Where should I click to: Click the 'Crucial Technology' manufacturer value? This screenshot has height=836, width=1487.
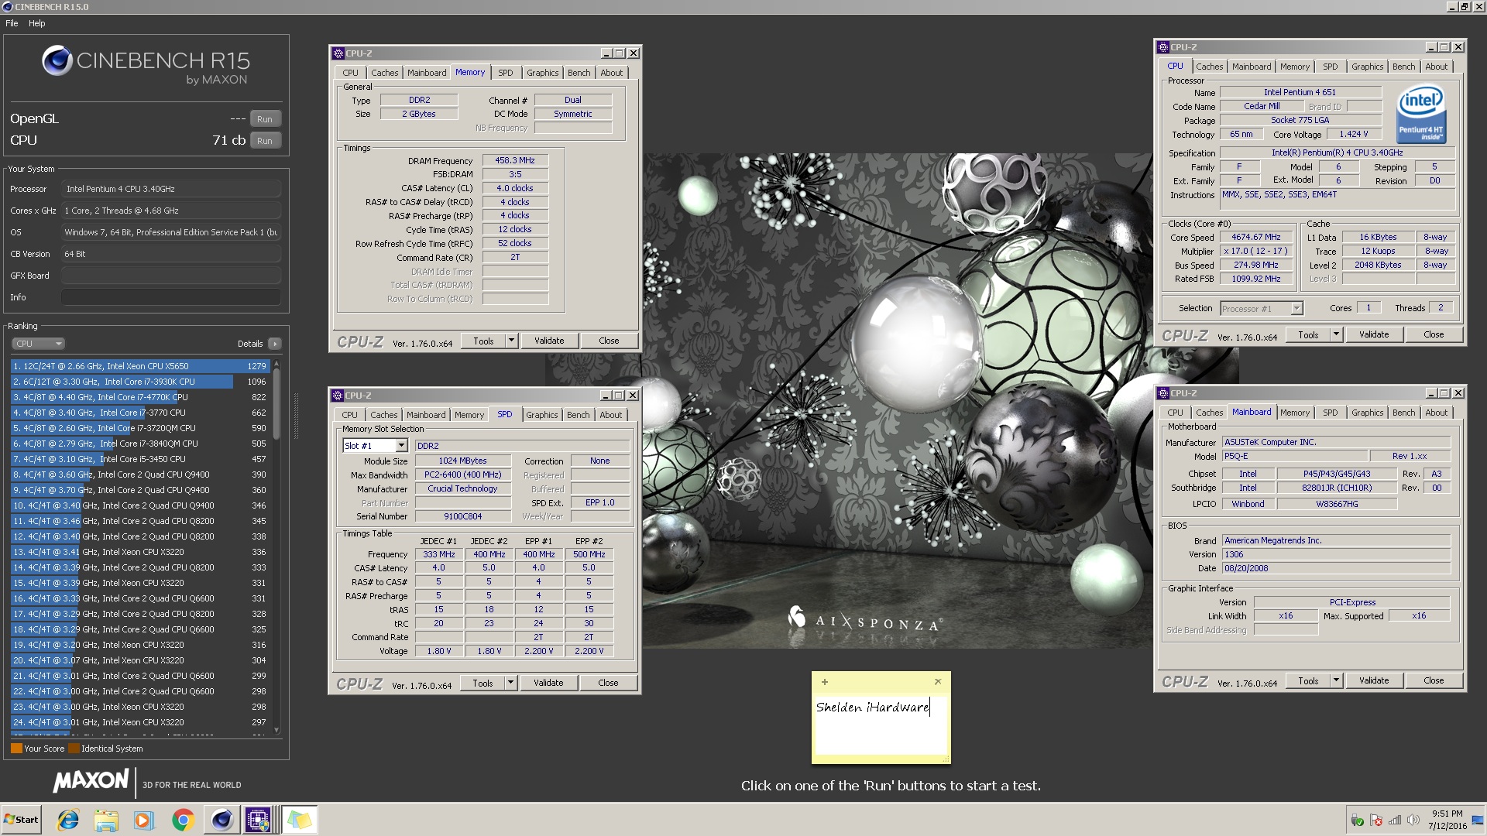pyautogui.click(x=462, y=488)
